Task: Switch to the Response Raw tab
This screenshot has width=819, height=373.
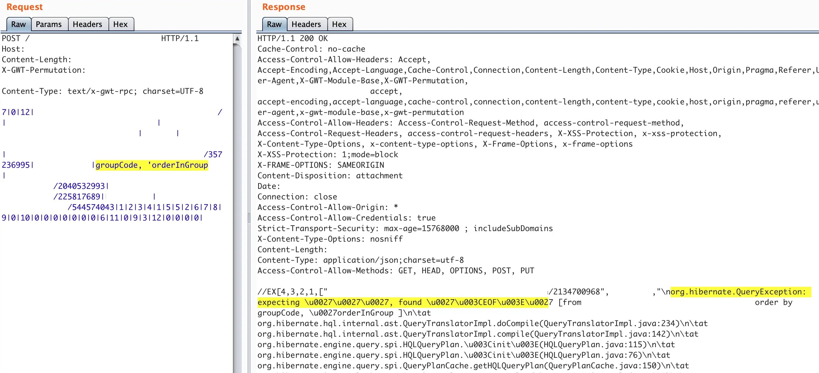Action: pyautogui.click(x=274, y=24)
